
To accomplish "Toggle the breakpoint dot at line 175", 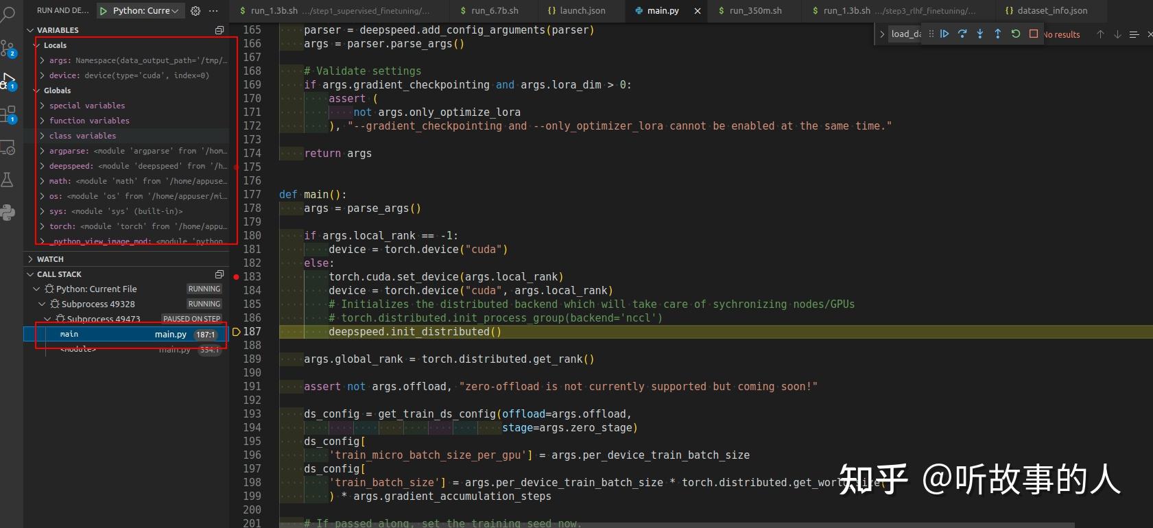I will pos(237,167).
